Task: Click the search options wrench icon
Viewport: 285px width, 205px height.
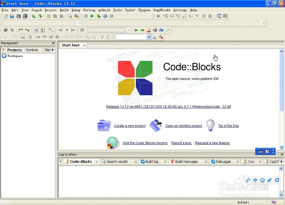Action: coord(161,37)
